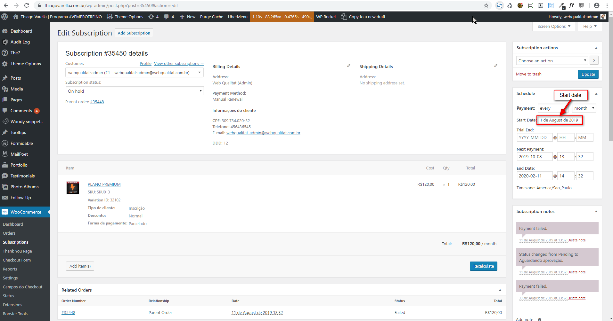This screenshot has width=613, height=321.
Task: Click the Copy to a new draft icon
Action: tap(344, 17)
